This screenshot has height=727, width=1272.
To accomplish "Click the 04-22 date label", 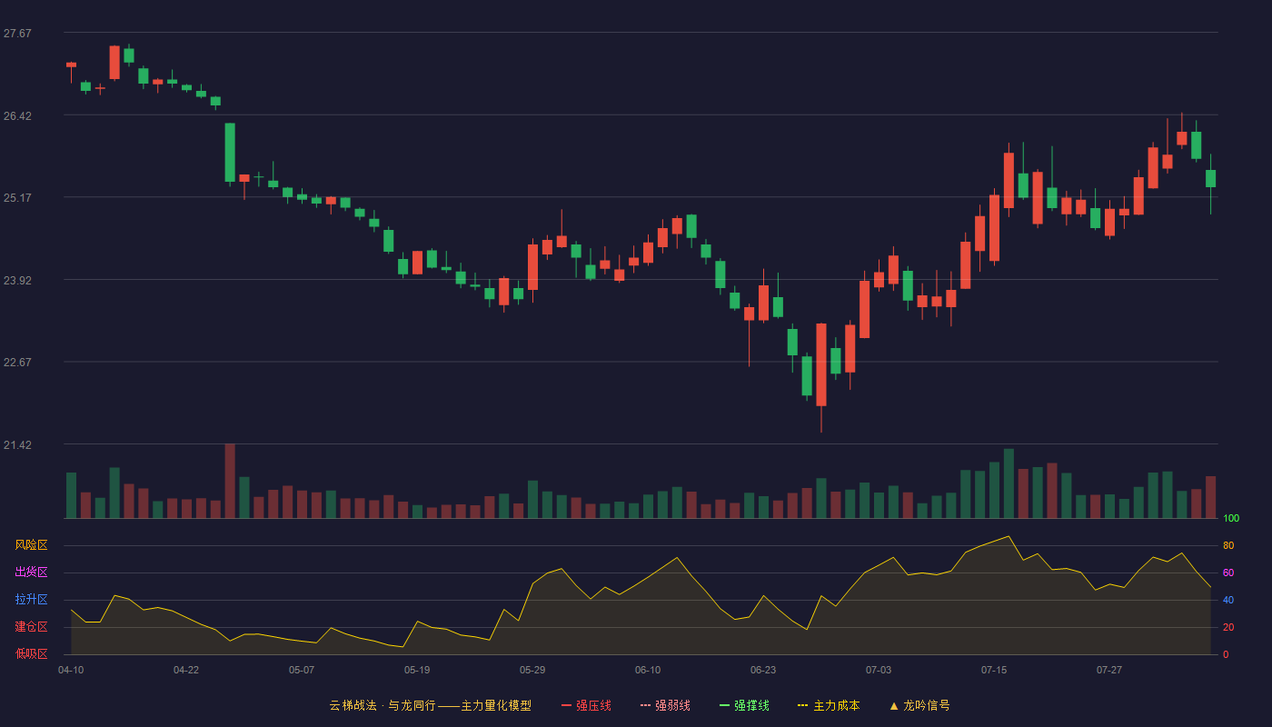I will (x=186, y=670).
